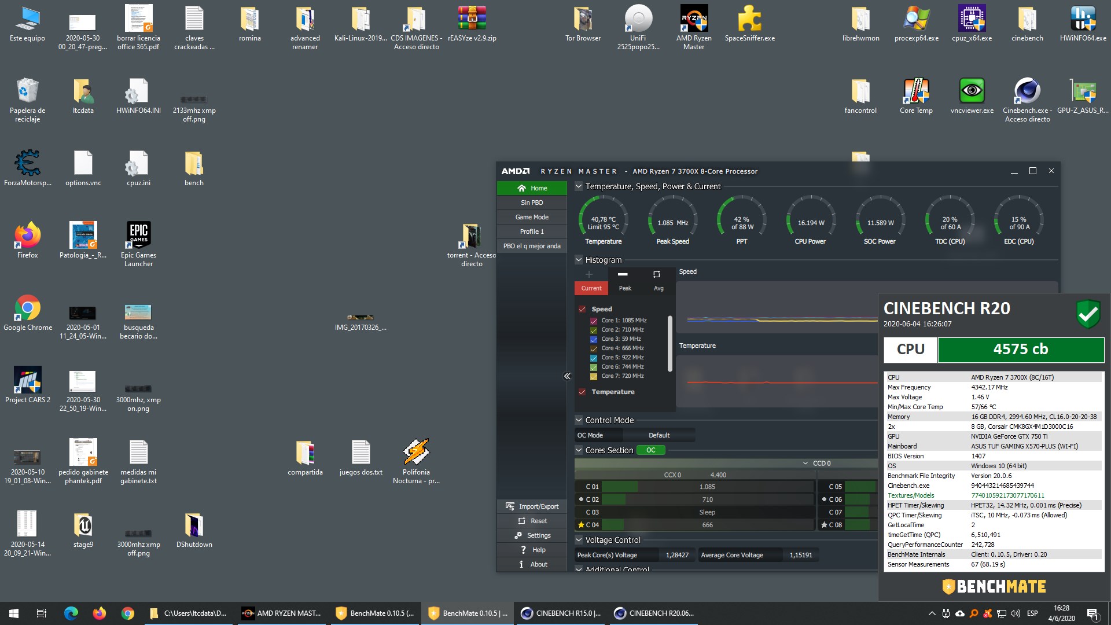
Task: Click the dot marker next to C 06
Action: tap(824, 499)
